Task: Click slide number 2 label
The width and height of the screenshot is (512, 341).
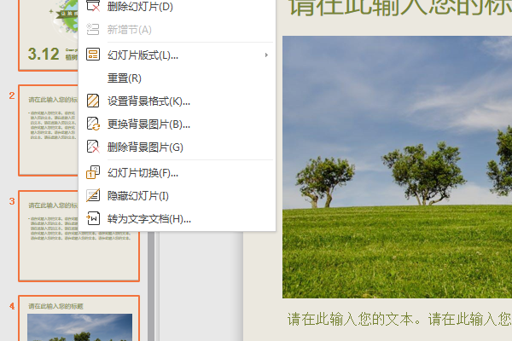Action: point(12,95)
